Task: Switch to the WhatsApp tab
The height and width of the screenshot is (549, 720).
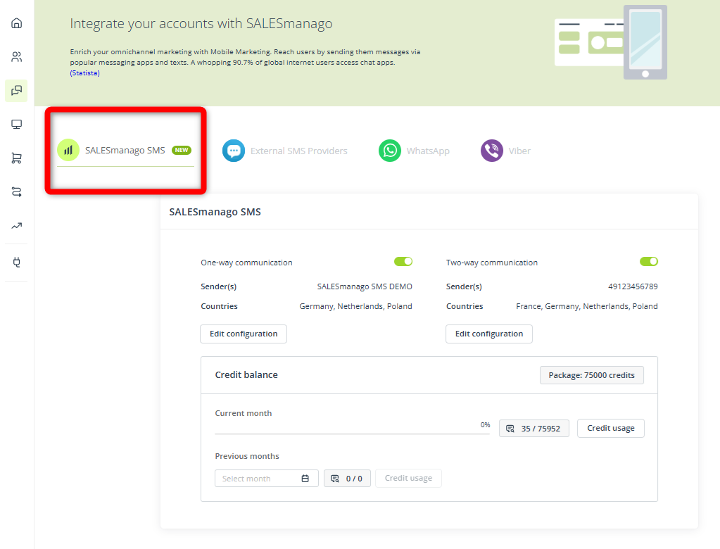Action: point(414,151)
